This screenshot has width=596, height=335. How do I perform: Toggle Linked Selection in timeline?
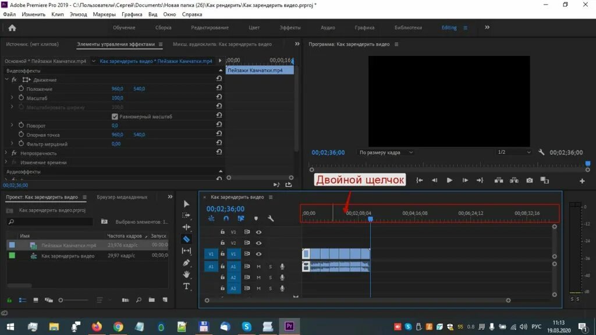click(241, 218)
